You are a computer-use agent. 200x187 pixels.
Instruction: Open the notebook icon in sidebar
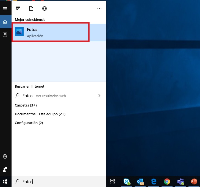point(5,35)
